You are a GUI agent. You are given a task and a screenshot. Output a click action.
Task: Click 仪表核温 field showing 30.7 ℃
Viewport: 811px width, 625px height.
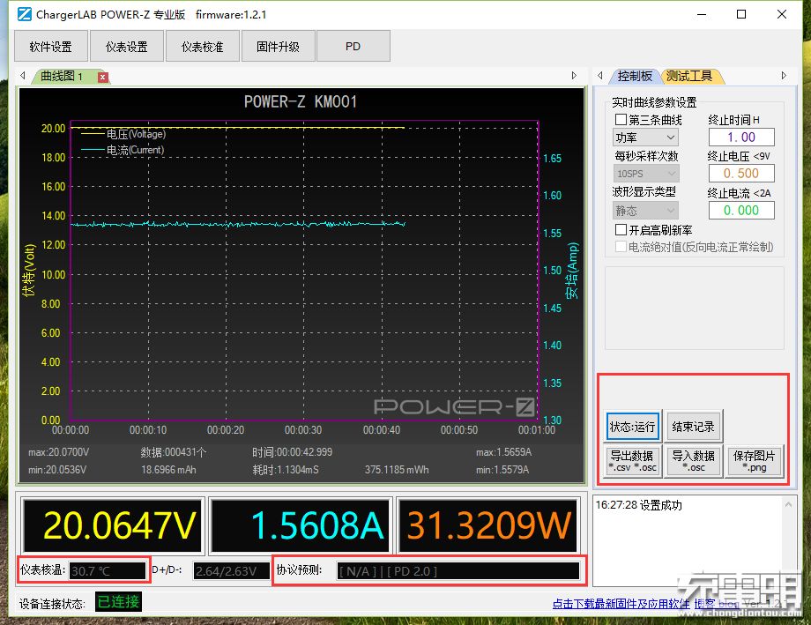coord(107,570)
